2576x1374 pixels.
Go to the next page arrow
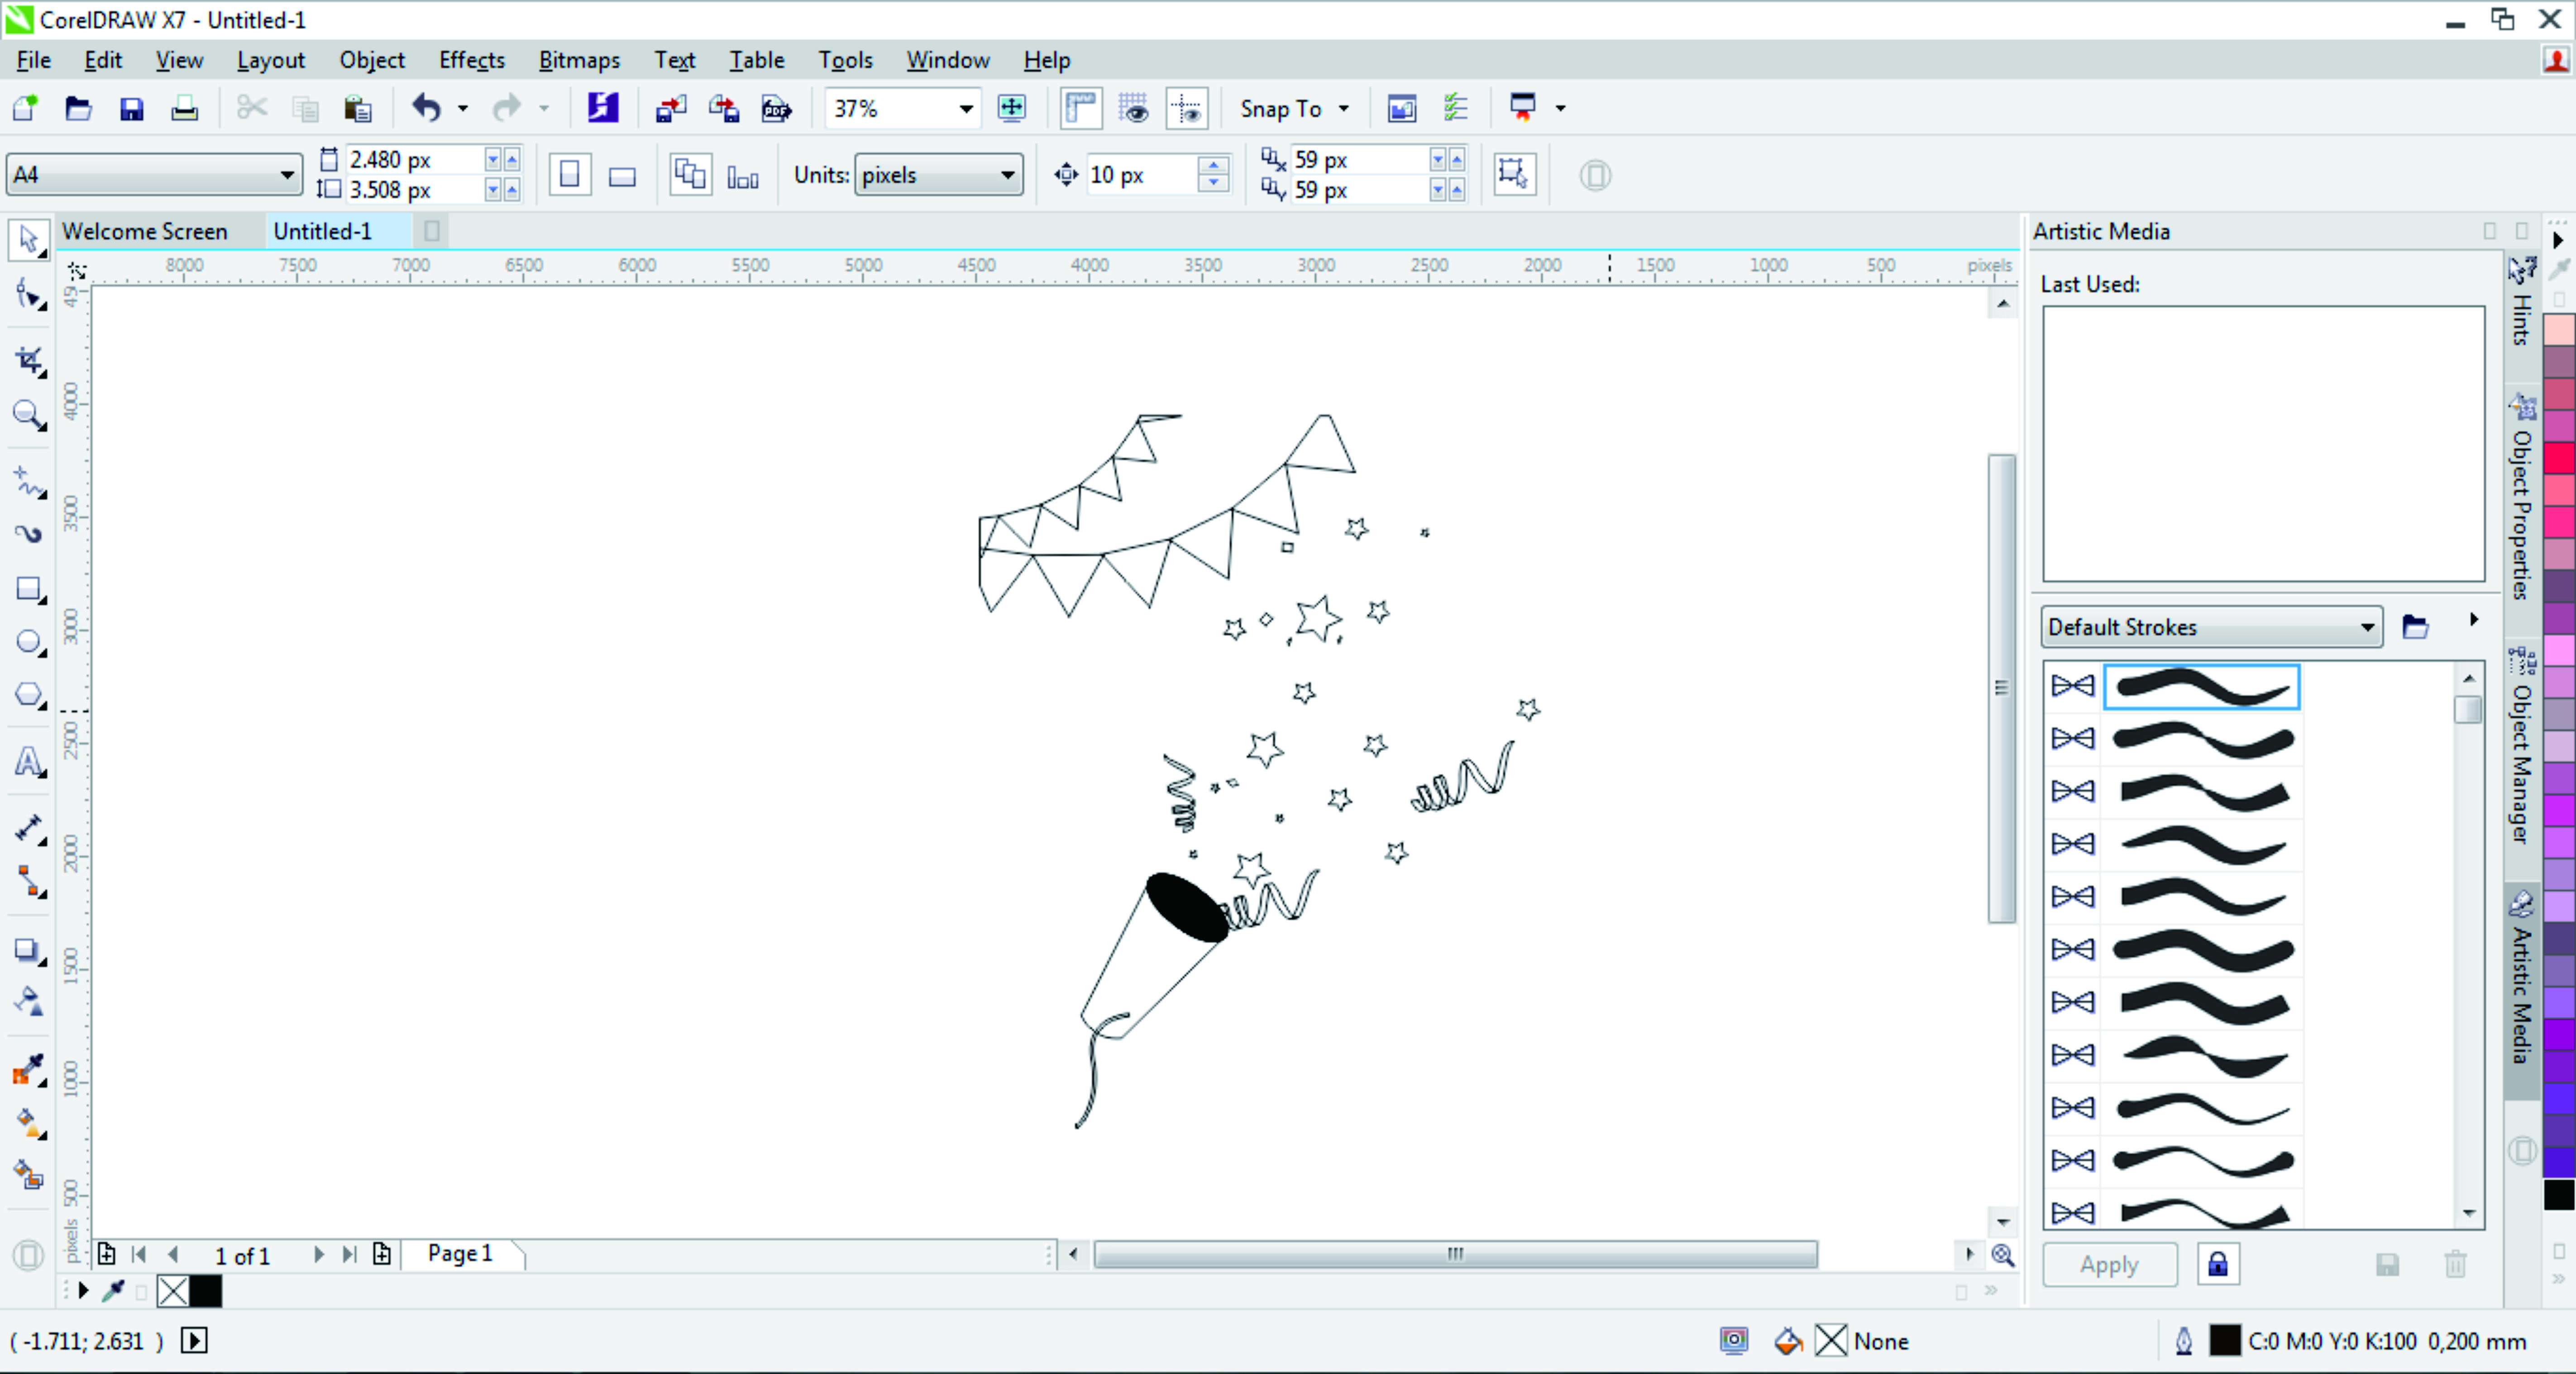318,1254
